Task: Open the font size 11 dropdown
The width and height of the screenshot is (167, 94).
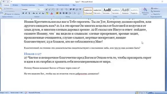Action: click(44, 9)
